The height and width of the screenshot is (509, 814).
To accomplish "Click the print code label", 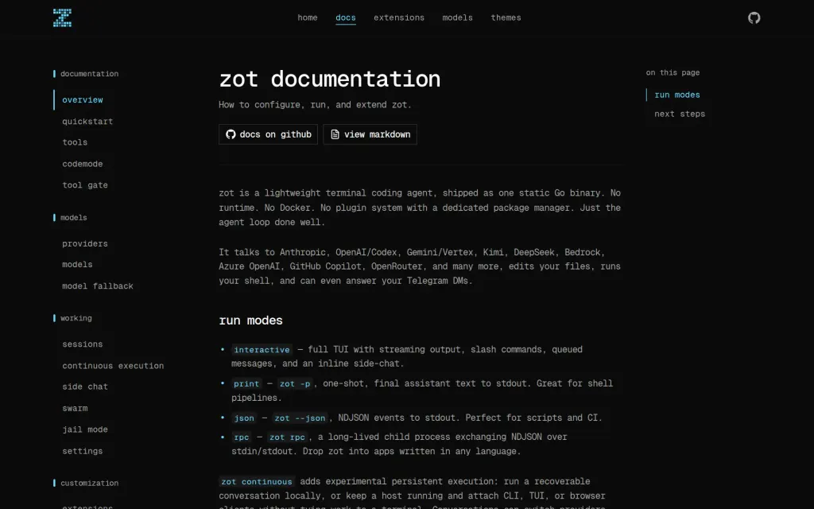I will tap(246, 384).
